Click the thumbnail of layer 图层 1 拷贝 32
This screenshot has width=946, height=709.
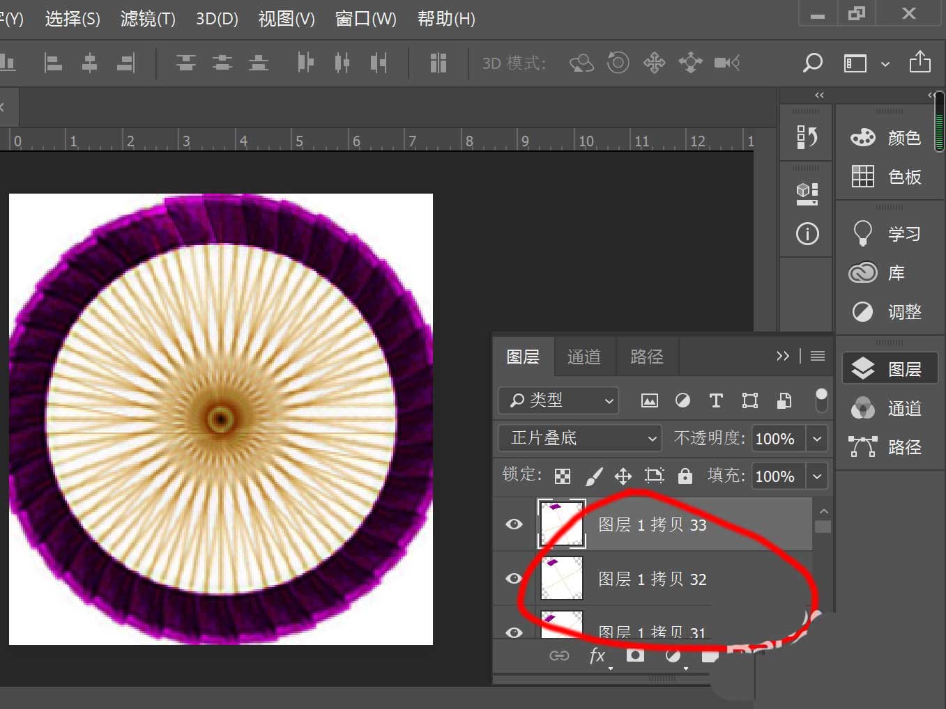561,579
